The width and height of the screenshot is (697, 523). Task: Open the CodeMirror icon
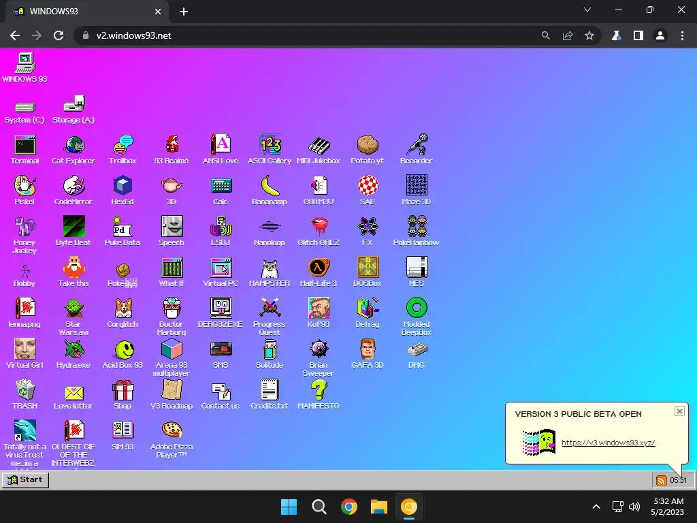coord(74,191)
